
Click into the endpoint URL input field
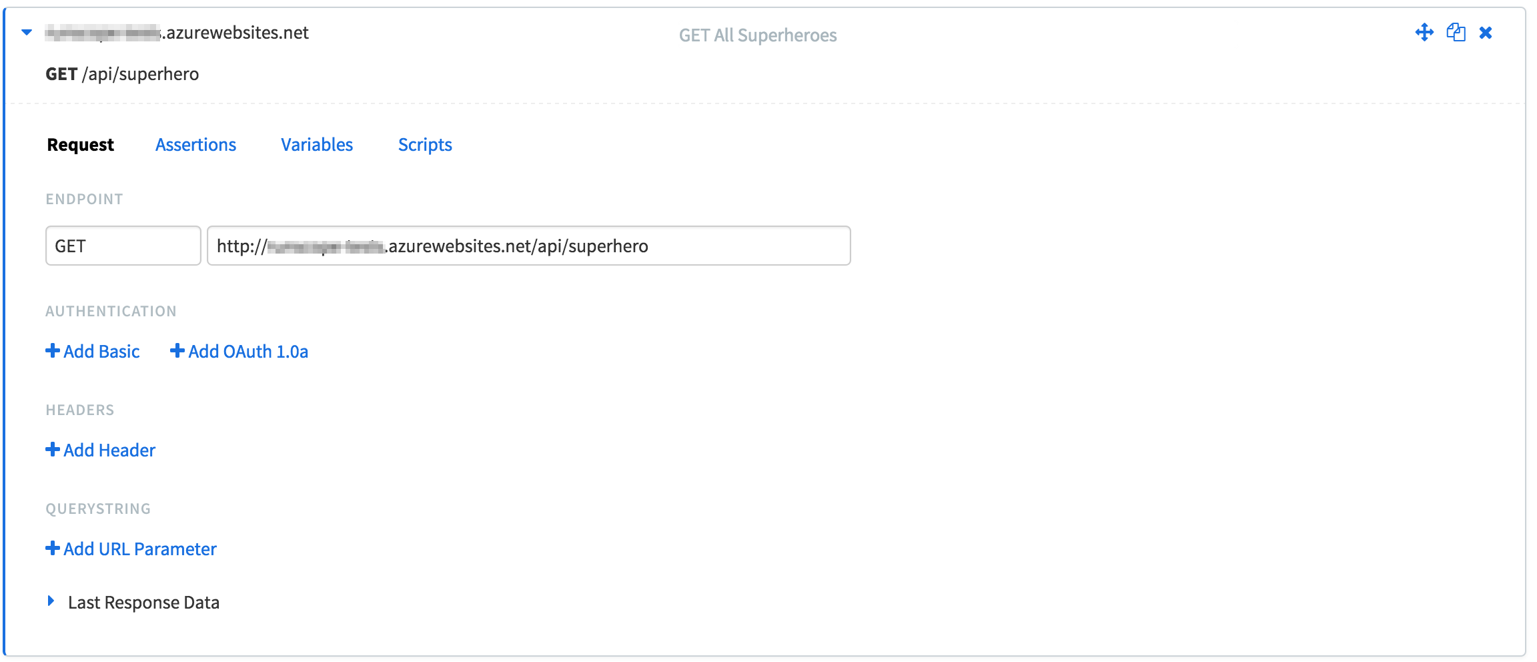(x=529, y=246)
